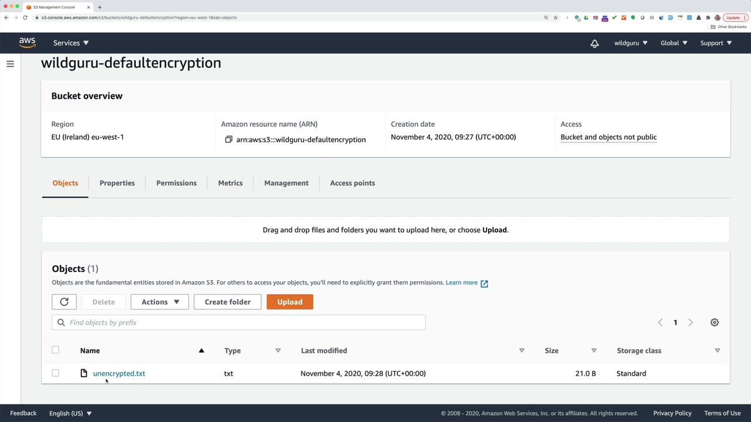Click the AWS logo home icon
The image size is (751, 422).
27,43
